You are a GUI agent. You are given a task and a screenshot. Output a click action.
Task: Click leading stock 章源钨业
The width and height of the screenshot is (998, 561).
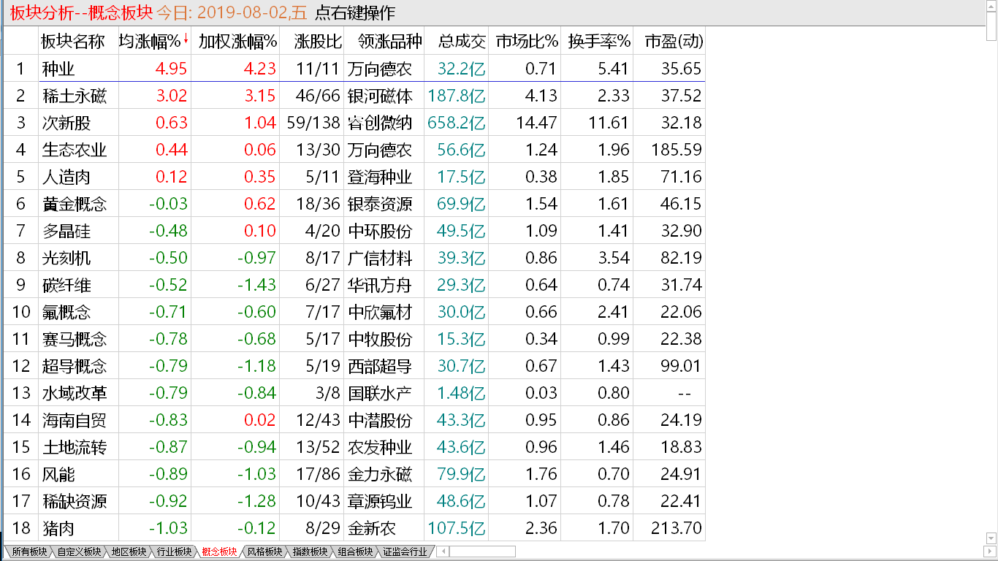[x=380, y=501]
